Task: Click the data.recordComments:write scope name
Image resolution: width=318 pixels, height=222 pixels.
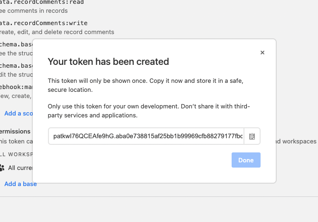Action: coord(44,23)
